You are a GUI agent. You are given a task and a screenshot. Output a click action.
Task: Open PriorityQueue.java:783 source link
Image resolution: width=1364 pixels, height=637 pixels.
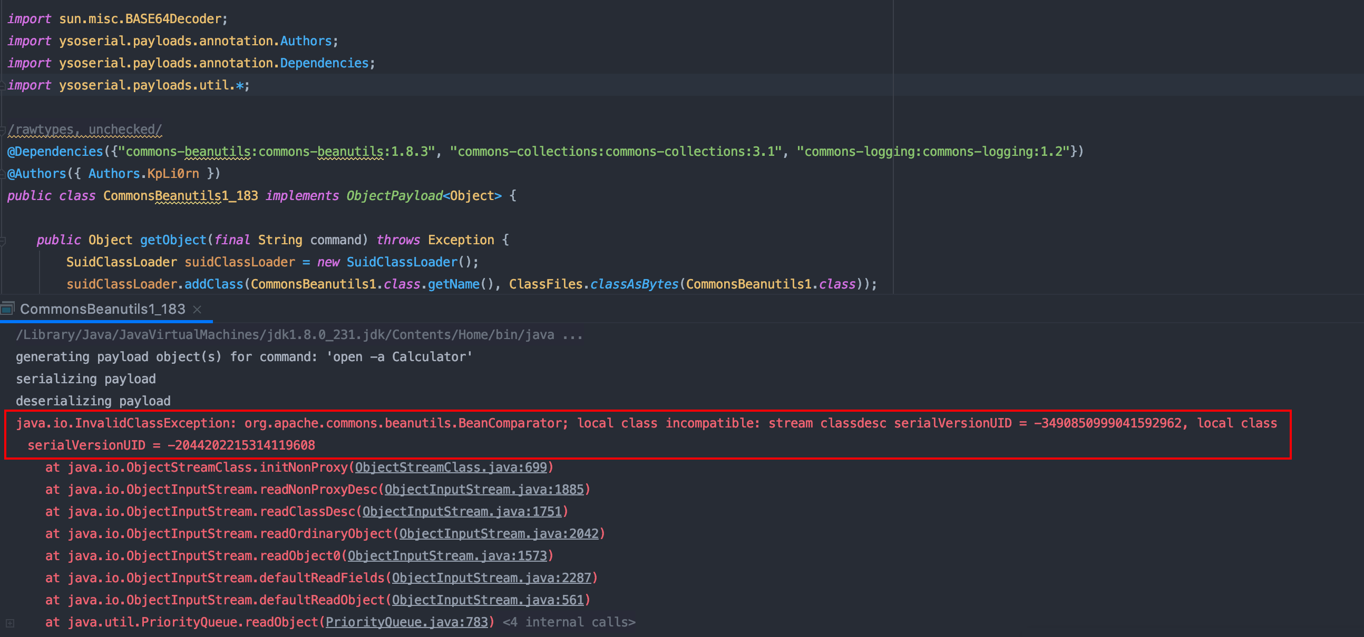pyautogui.click(x=407, y=622)
